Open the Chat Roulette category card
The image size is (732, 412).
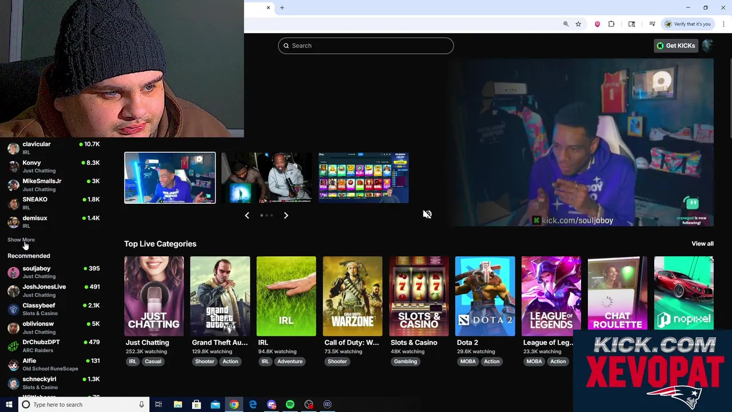pos(618,293)
